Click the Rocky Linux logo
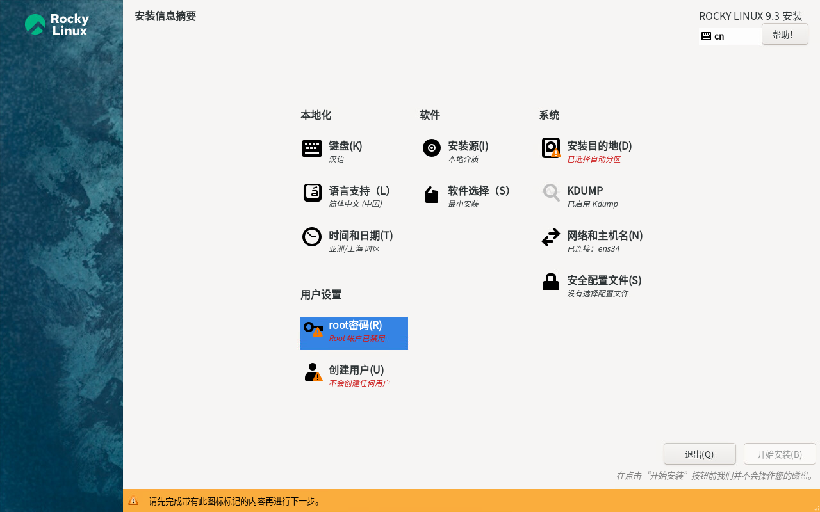820x512 pixels. [x=57, y=25]
